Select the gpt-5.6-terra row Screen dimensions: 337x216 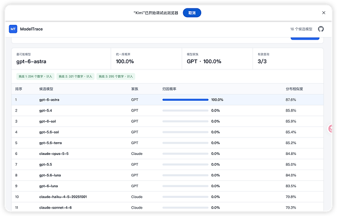[168, 143]
